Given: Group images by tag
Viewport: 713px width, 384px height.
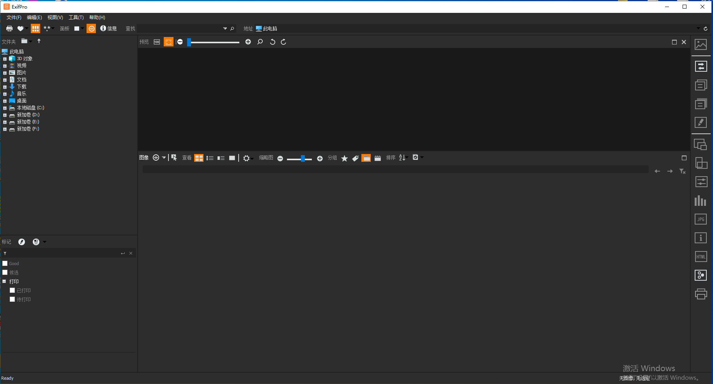Looking at the screenshot, I should coord(356,158).
